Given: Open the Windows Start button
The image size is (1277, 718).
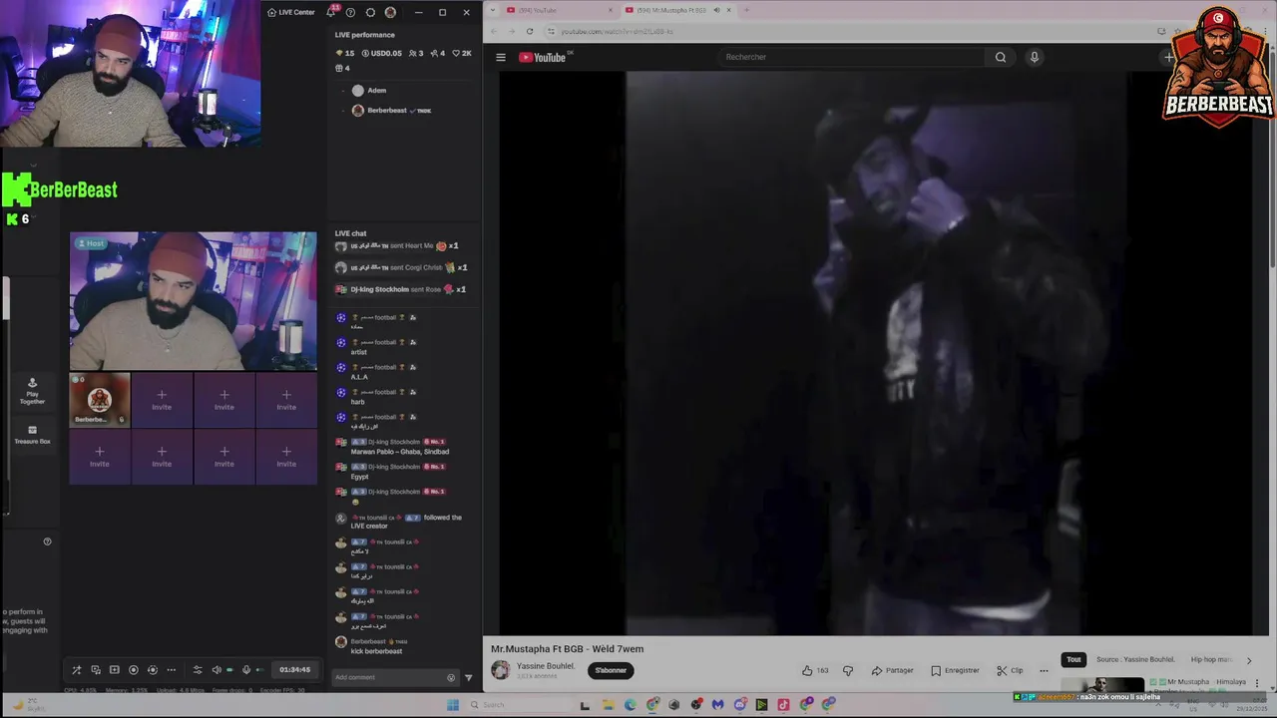Looking at the screenshot, I should pyautogui.click(x=453, y=705).
